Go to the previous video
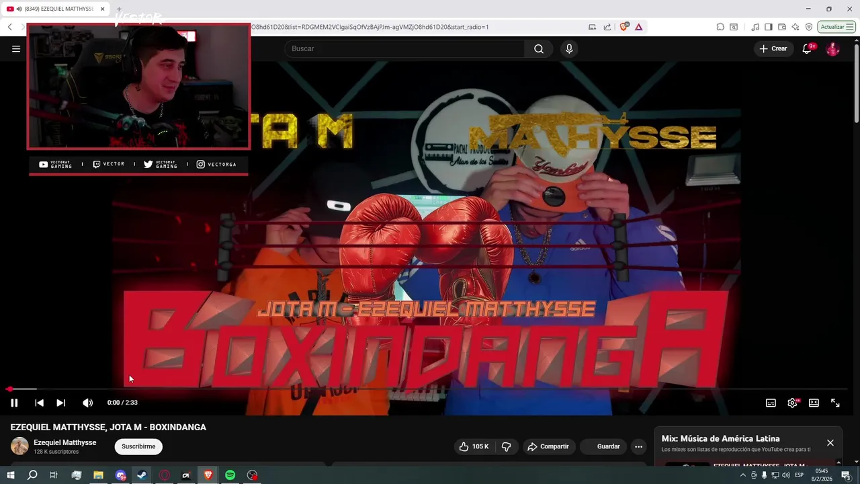The height and width of the screenshot is (484, 860). click(39, 403)
